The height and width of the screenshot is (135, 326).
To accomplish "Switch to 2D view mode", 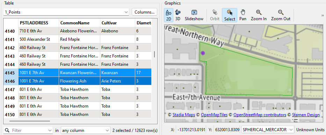I will click(x=168, y=15).
